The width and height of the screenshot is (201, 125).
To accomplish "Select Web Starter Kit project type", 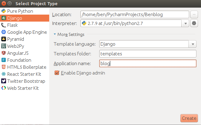I will tap(25, 88).
